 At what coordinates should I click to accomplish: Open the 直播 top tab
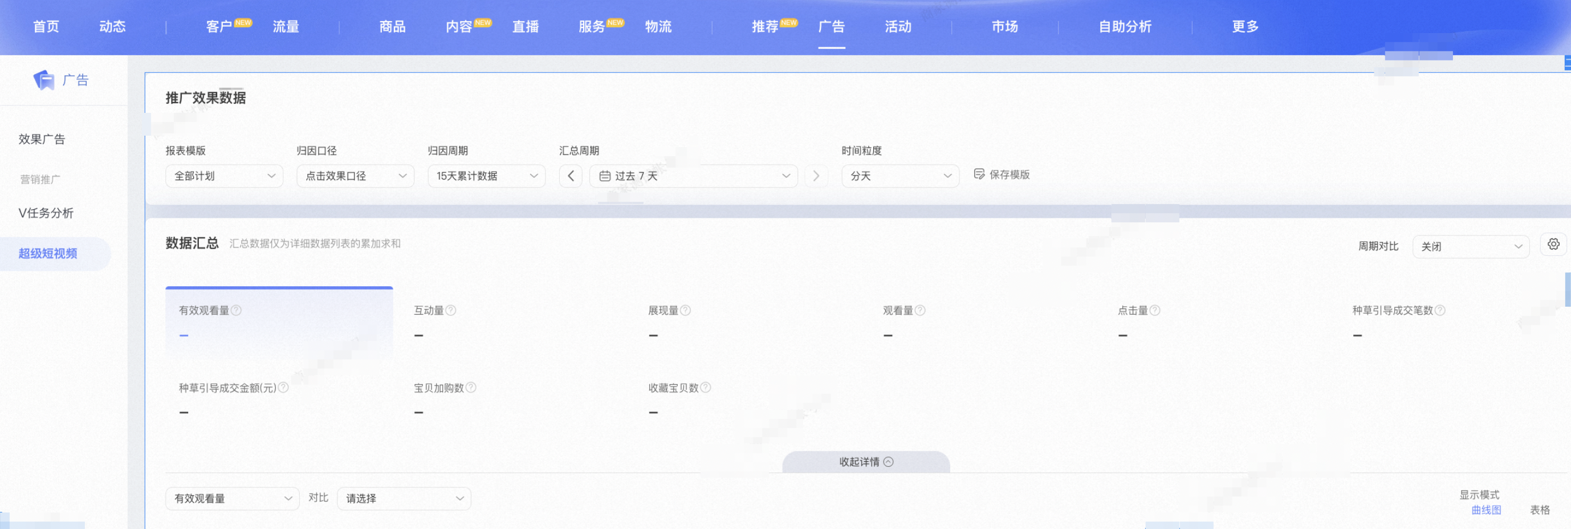525,26
